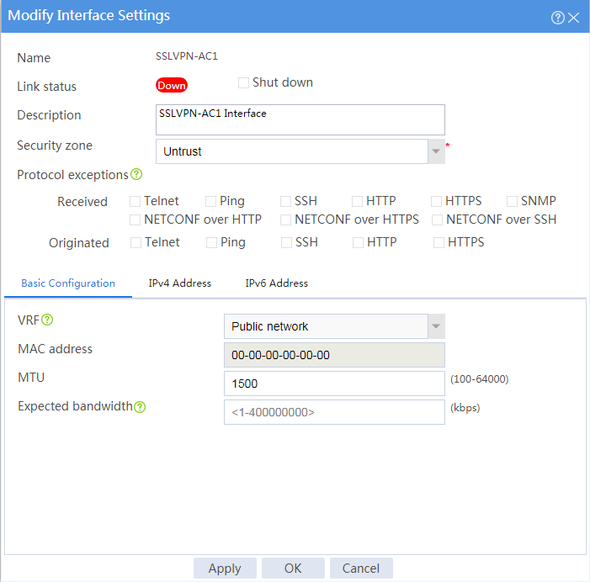Open the help icon in the title bar
This screenshot has width=590, height=582.
[558, 18]
